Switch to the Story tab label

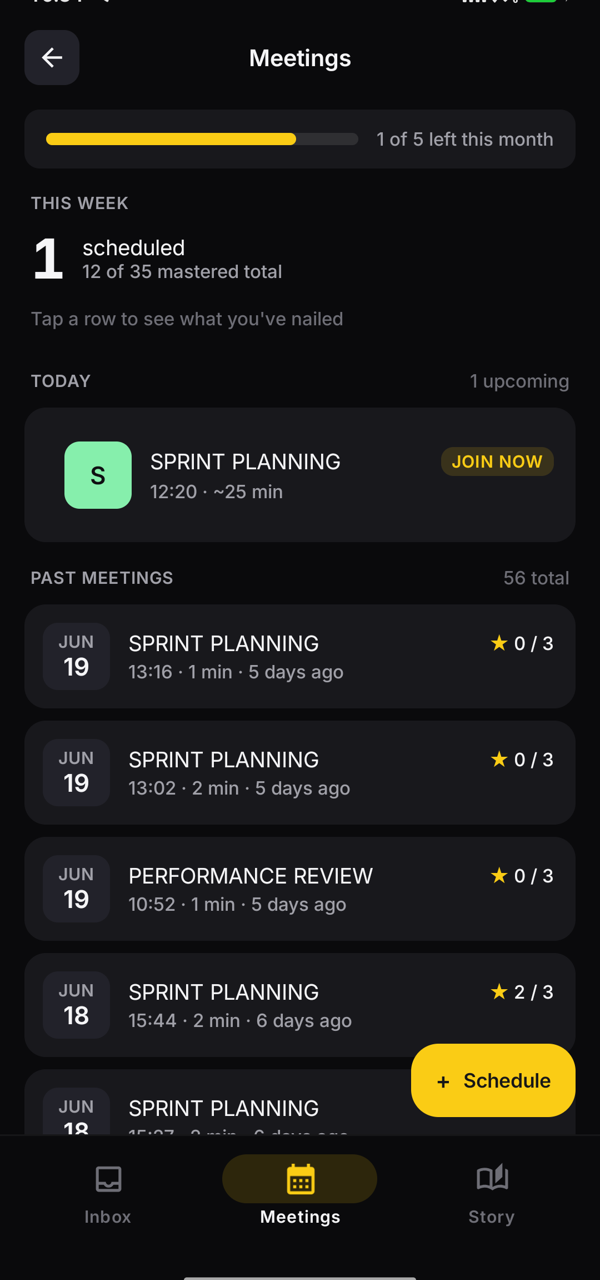click(x=492, y=1217)
